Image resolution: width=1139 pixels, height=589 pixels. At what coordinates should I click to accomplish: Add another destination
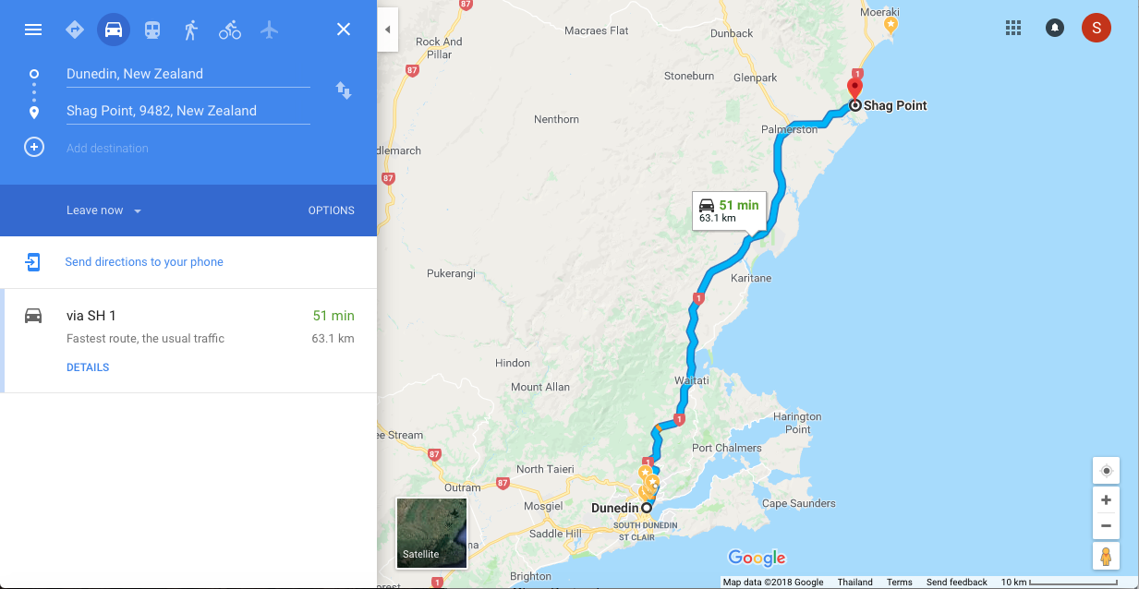(107, 148)
